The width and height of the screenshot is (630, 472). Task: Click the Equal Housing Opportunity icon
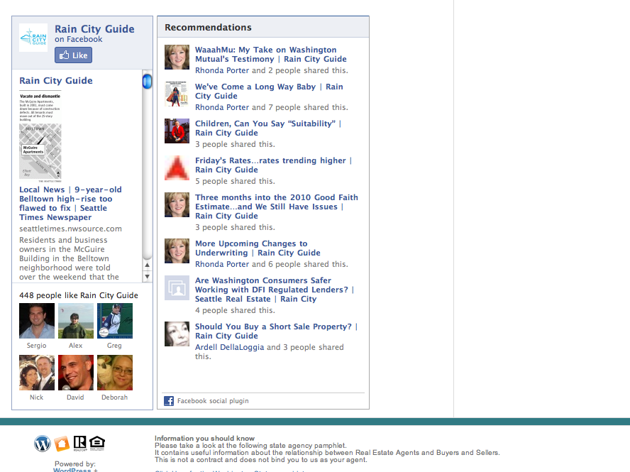[x=96, y=443]
